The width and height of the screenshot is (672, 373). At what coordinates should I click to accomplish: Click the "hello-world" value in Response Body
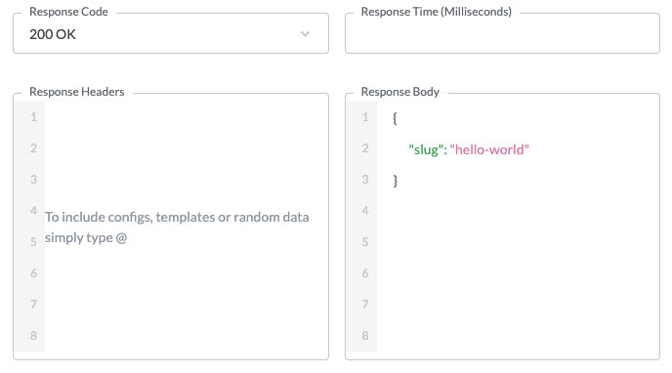(x=489, y=149)
